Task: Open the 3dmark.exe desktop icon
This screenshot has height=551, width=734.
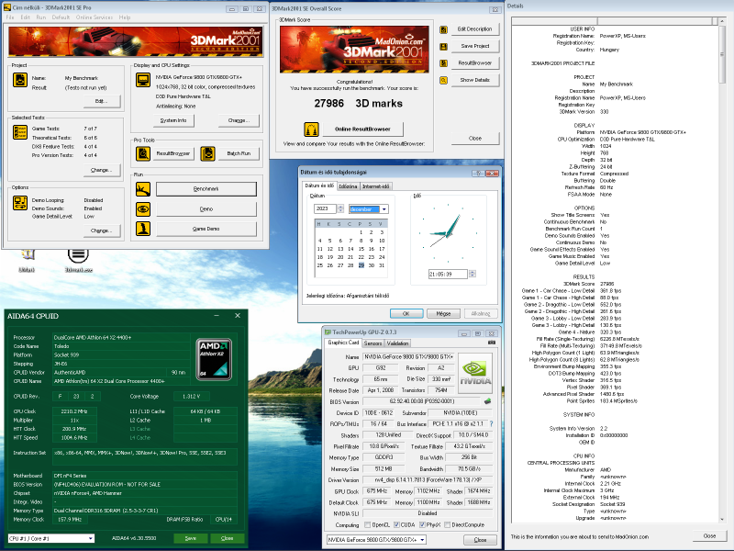Action: pos(78,260)
